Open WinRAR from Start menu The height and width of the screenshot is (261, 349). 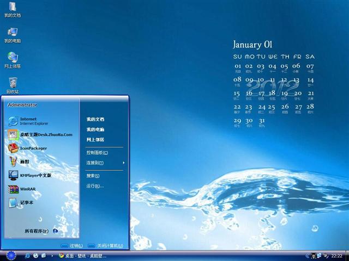(22, 189)
